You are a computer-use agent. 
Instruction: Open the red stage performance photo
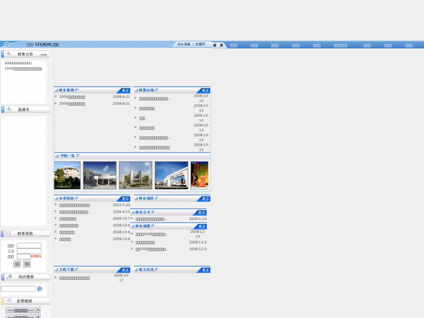[x=199, y=176]
